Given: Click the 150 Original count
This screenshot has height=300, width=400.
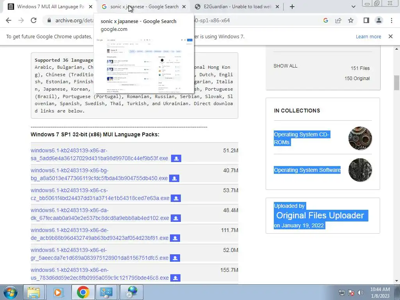Looking at the screenshot, I should (357, 78).
